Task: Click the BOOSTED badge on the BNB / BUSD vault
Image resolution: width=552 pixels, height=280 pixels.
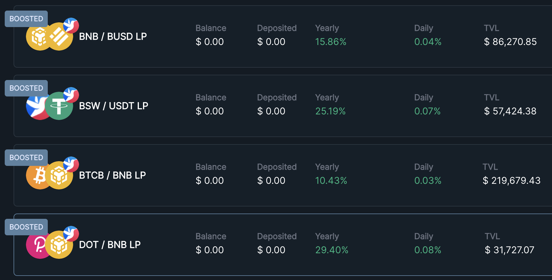Action: click(x=26, y=19)
